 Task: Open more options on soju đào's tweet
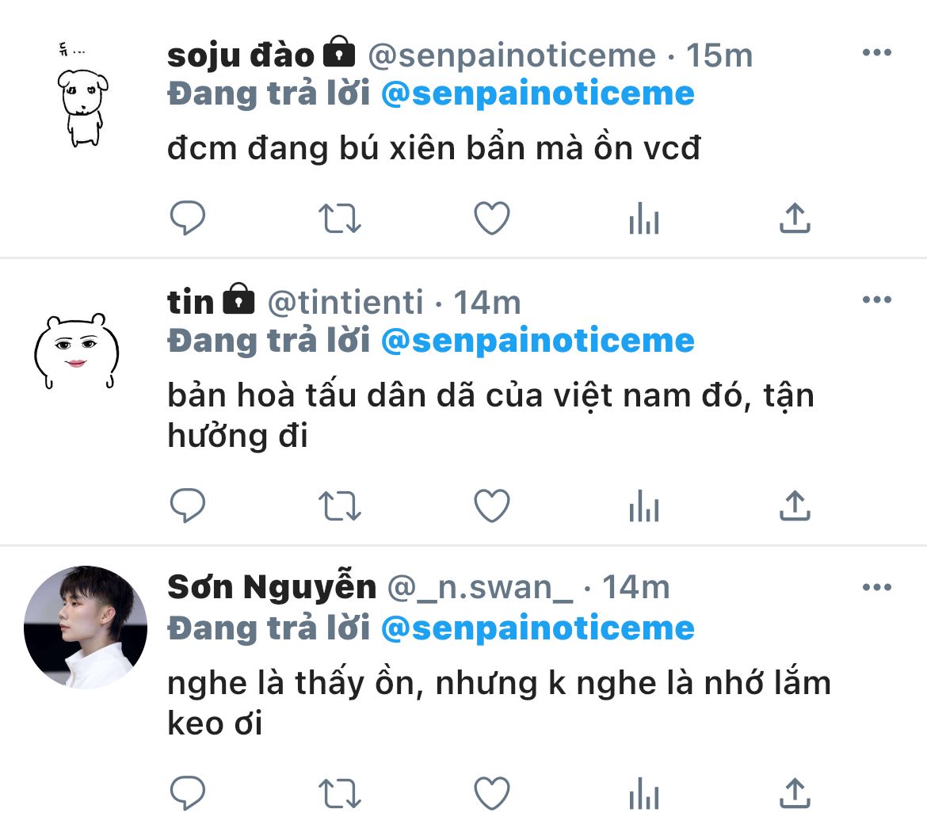[876, 53]
